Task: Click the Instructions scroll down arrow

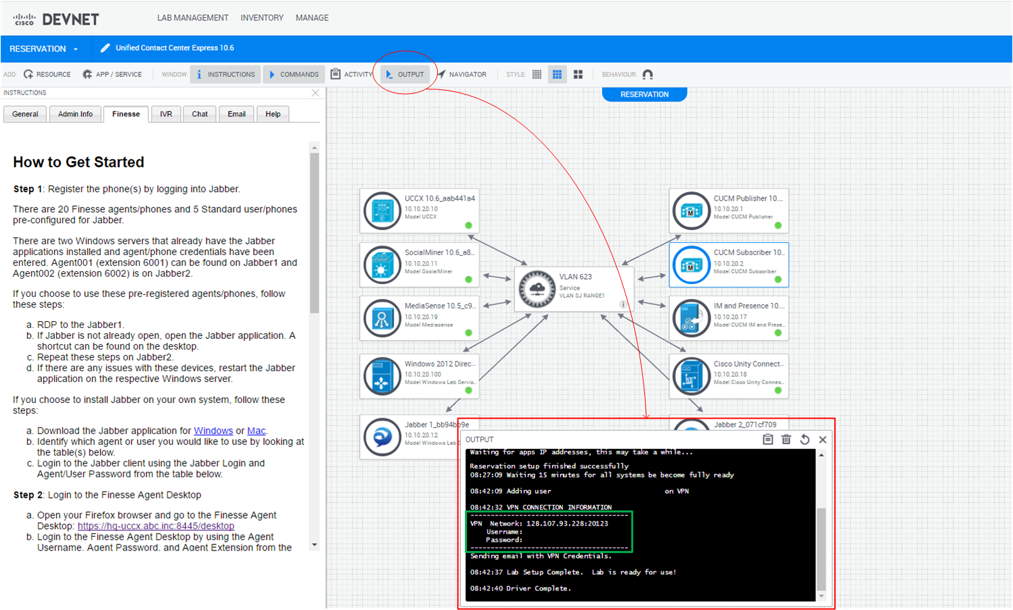Action: pos(315,545)
